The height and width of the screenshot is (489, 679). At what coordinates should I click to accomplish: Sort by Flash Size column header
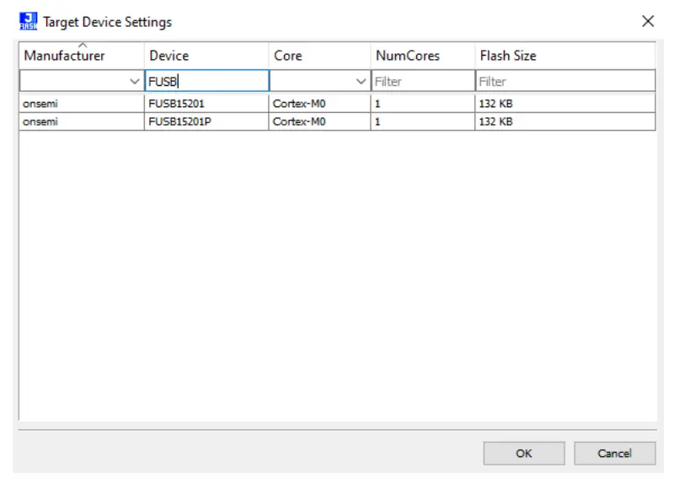[x=565, y=56]
